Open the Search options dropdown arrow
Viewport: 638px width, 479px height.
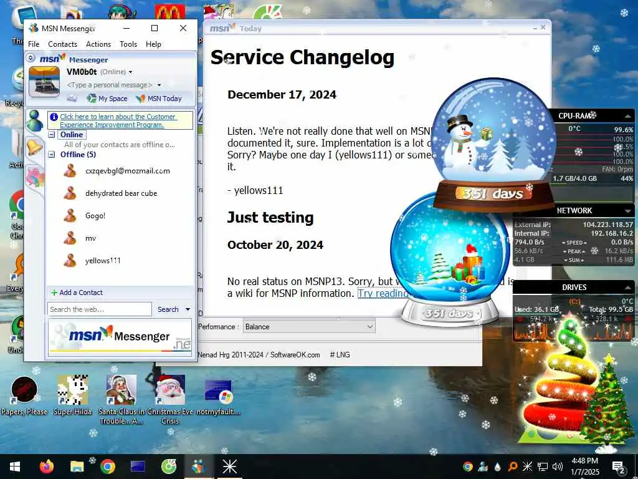click(x=188, y=309)
